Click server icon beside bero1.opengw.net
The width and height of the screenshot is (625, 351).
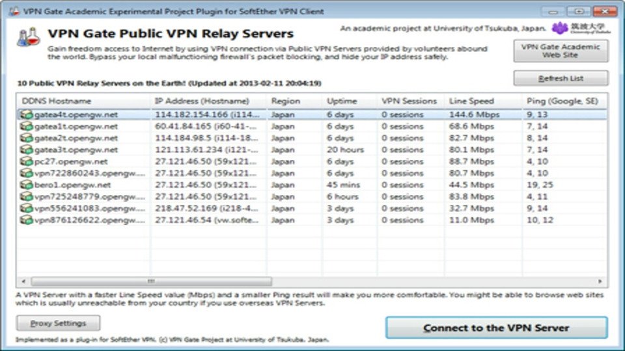[26, 185]
